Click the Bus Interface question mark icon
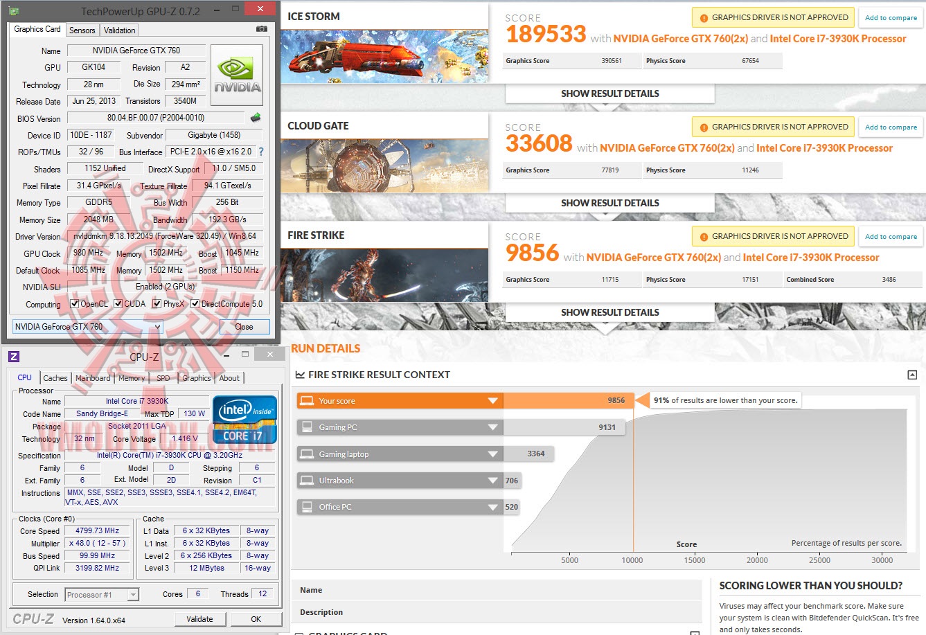Screen dimensions: 926x635 [261, 152]
